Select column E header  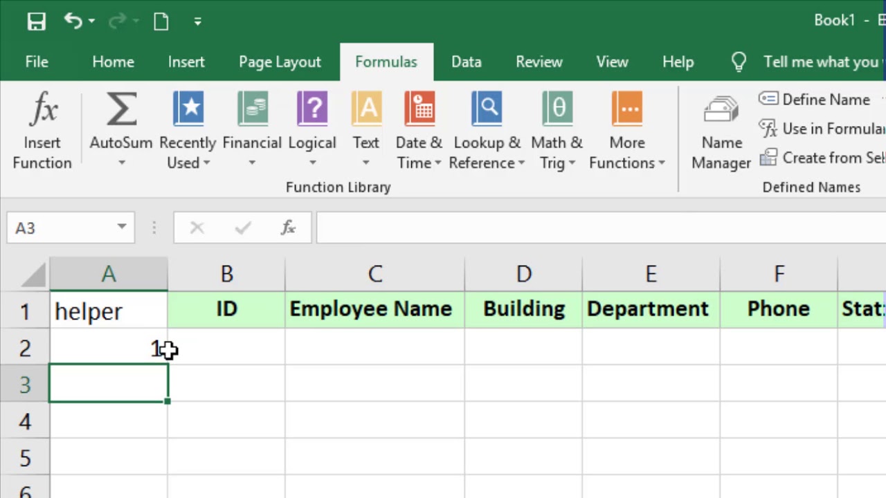point(651,275)
